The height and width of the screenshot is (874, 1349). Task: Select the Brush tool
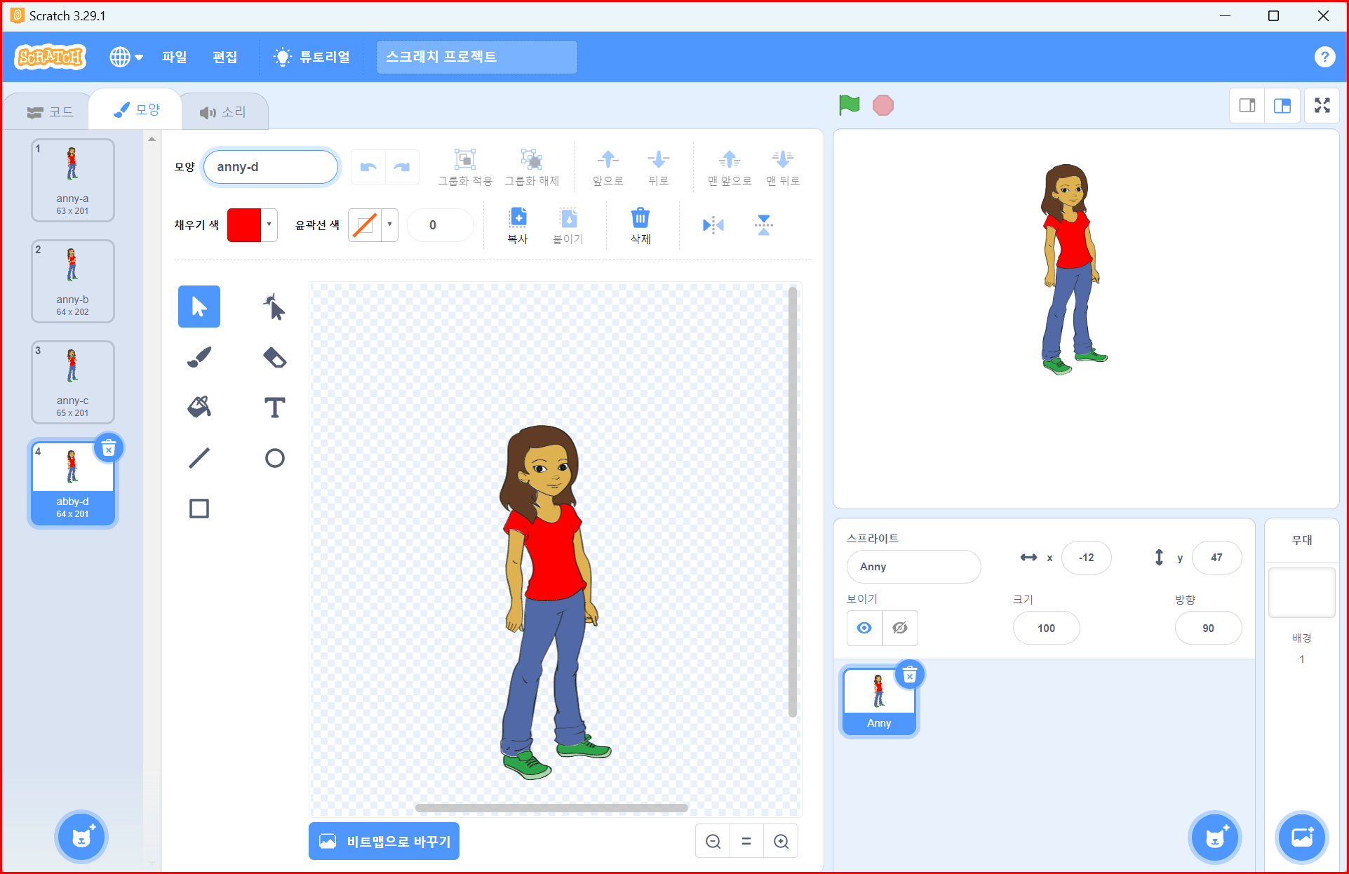click(199, 357)
